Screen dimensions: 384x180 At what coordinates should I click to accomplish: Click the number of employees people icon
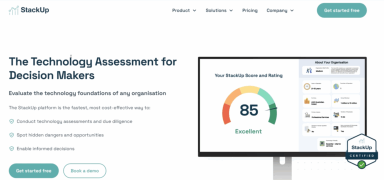point(336,115)
